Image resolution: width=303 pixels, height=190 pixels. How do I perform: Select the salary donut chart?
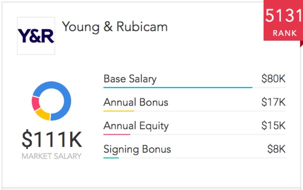point(52,101)
